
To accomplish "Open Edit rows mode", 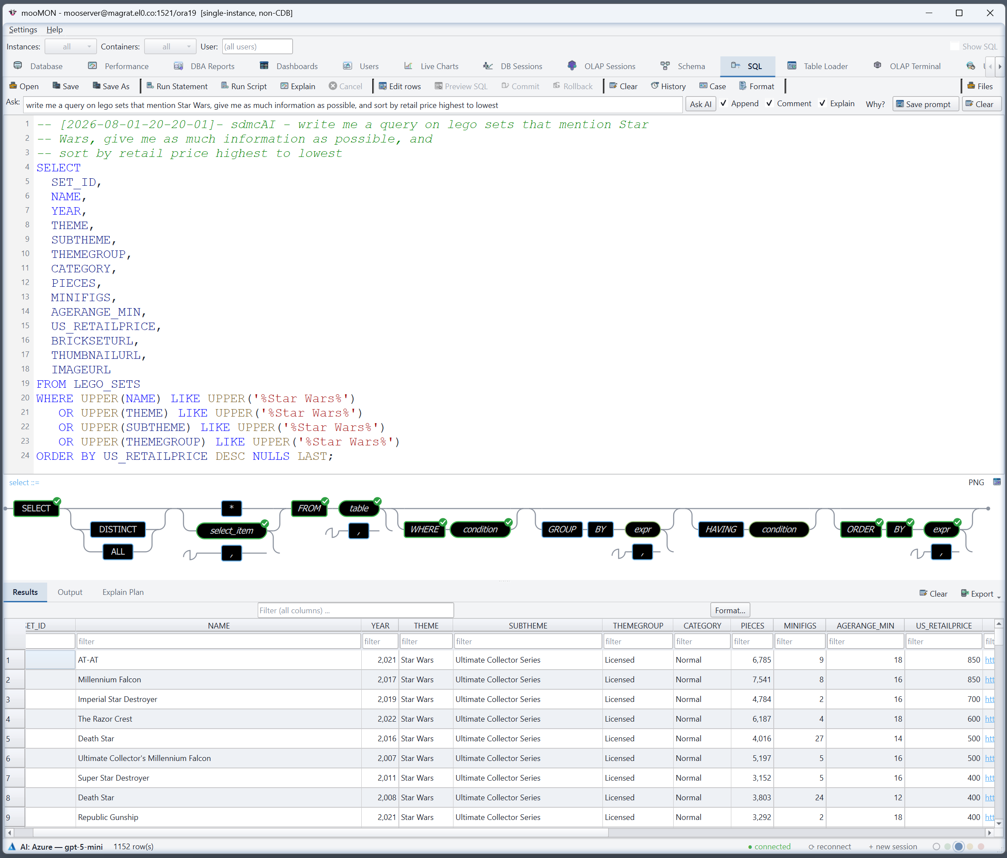I will pyautogui.click(x=400, y=86).
